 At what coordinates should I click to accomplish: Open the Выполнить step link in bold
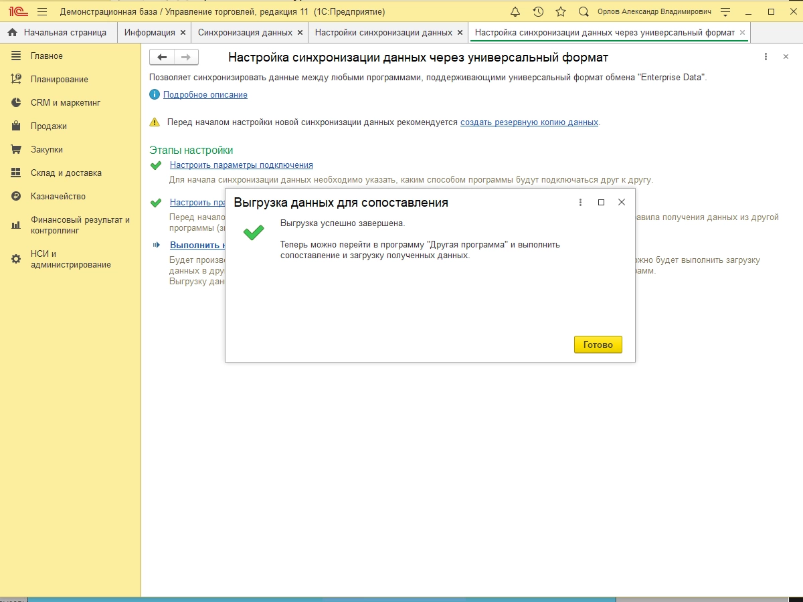[197, 245]
